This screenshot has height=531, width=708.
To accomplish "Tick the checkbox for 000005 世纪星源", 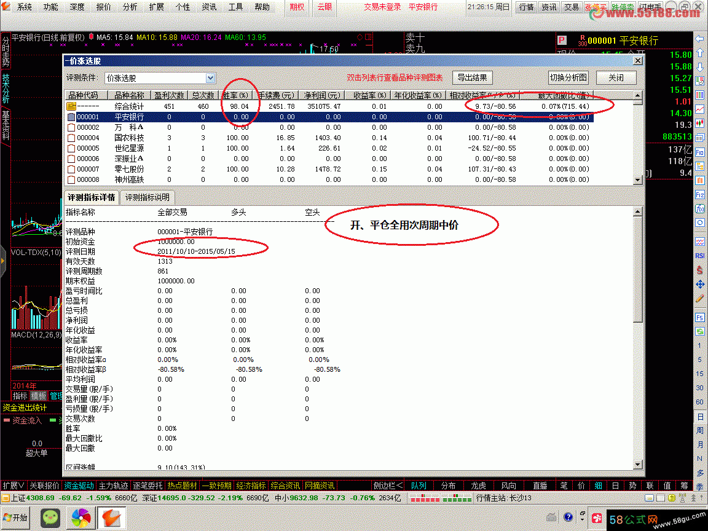I will pos(71,148).
